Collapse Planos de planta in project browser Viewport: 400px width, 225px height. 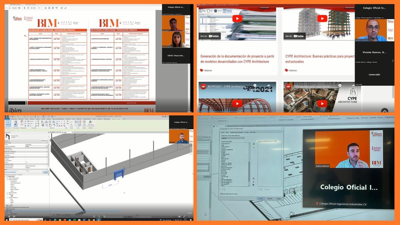coord(7,180)
